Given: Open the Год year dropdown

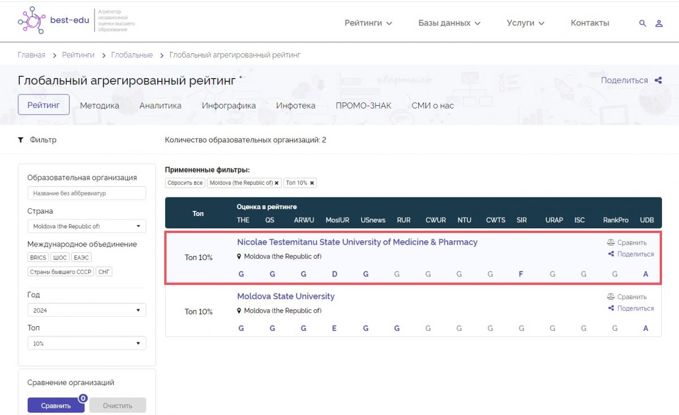Looking at the screenshot, I should point(87,310).
